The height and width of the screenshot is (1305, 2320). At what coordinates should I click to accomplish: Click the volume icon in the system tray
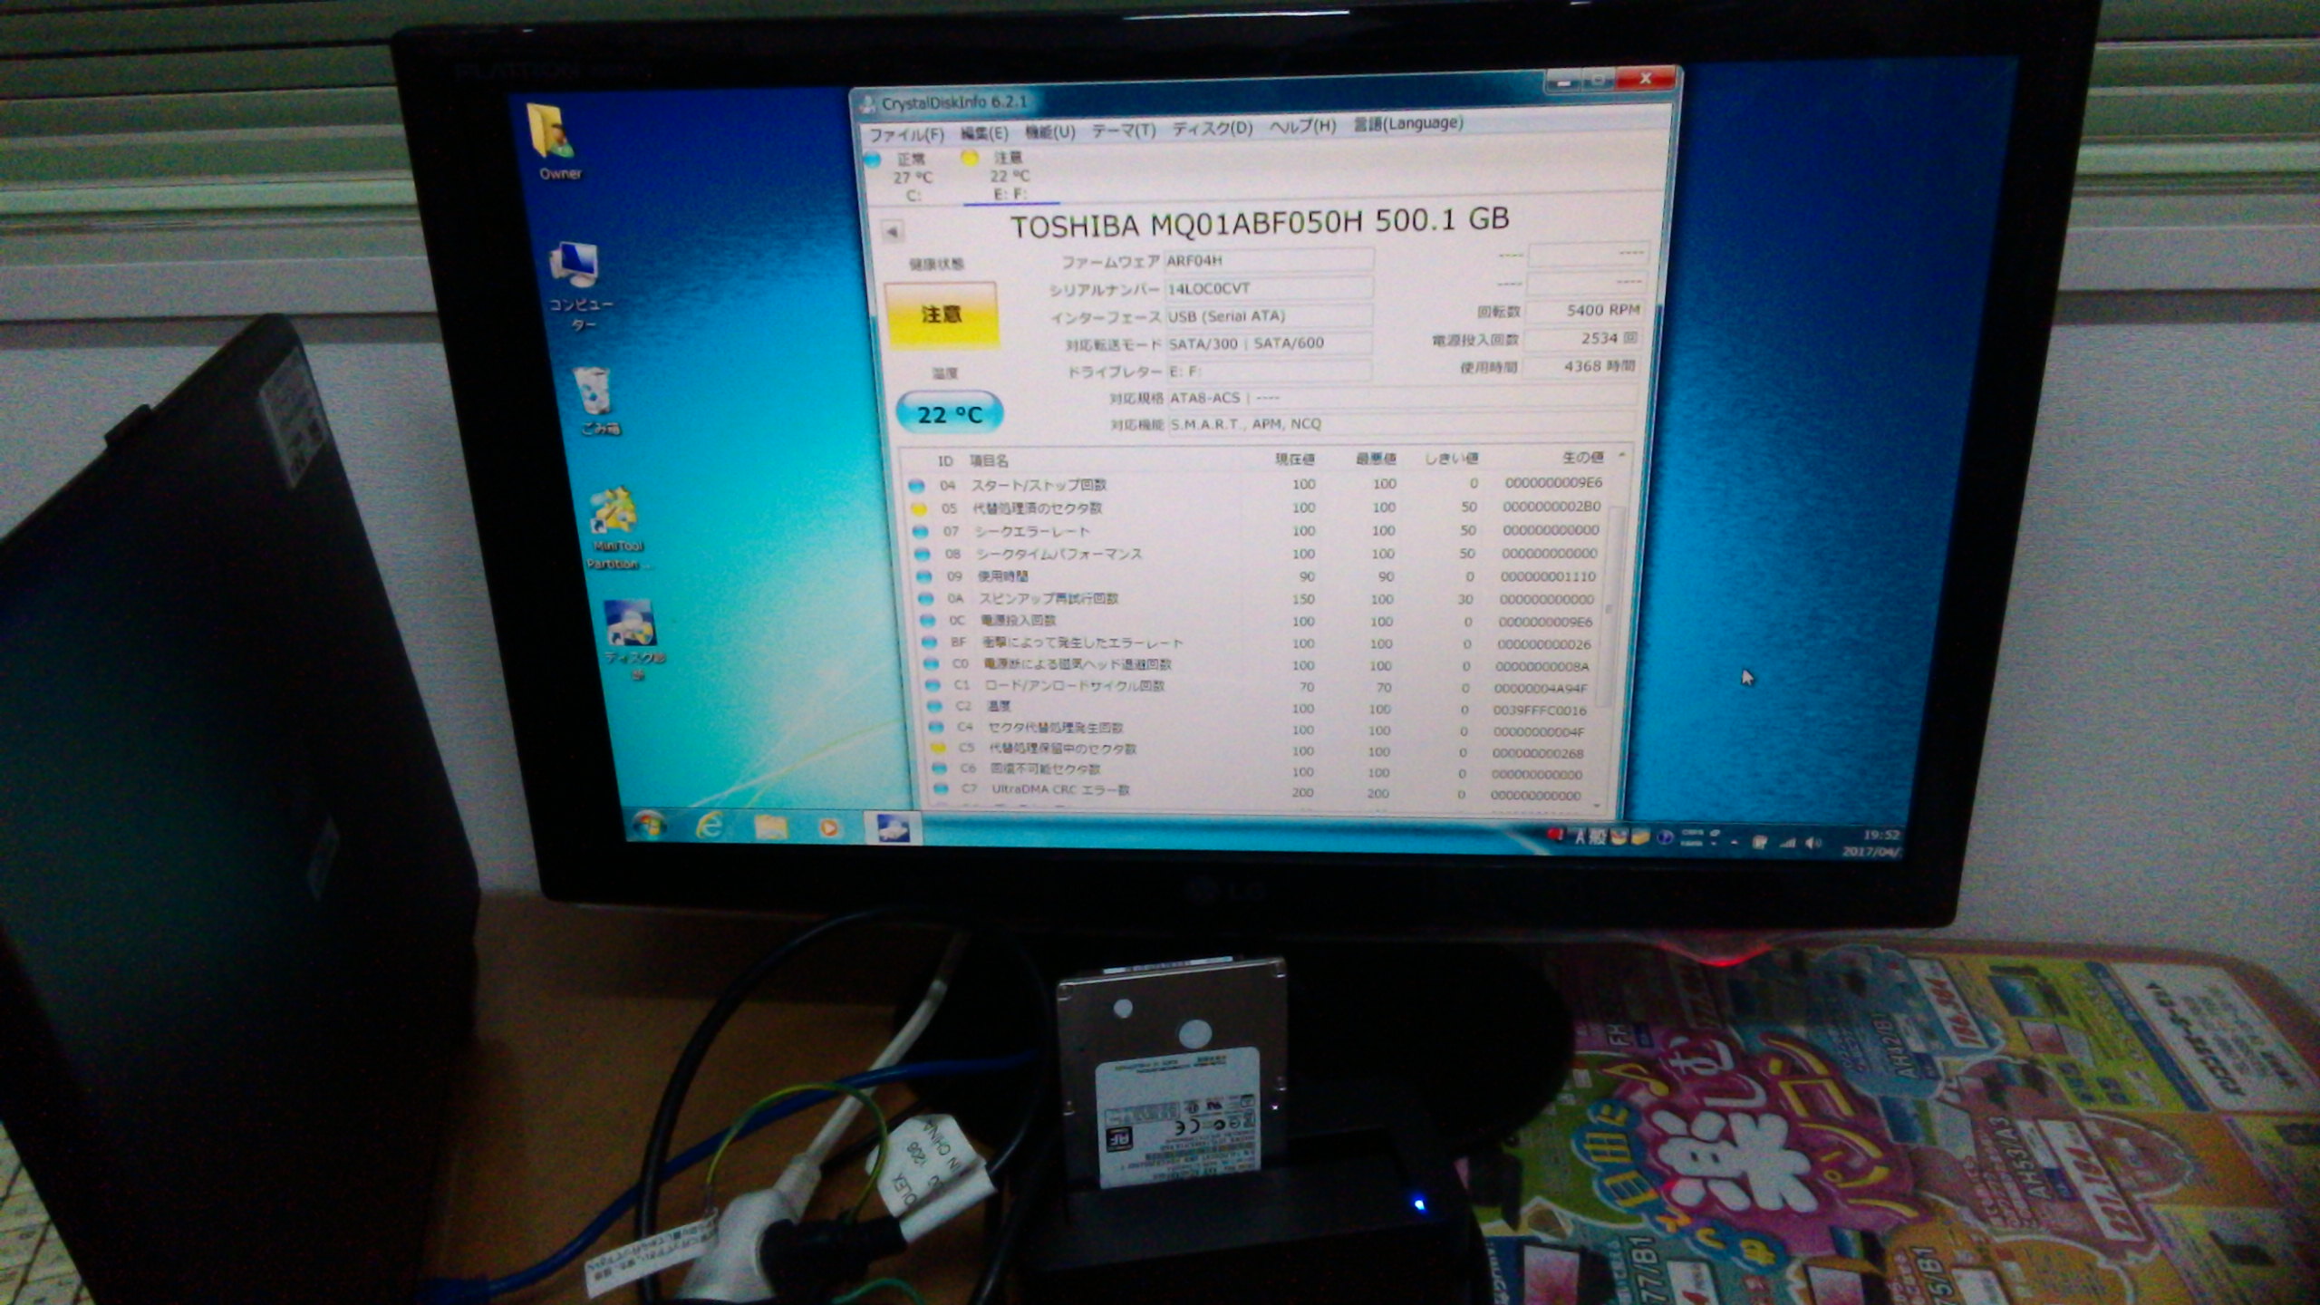[1812, 843]
